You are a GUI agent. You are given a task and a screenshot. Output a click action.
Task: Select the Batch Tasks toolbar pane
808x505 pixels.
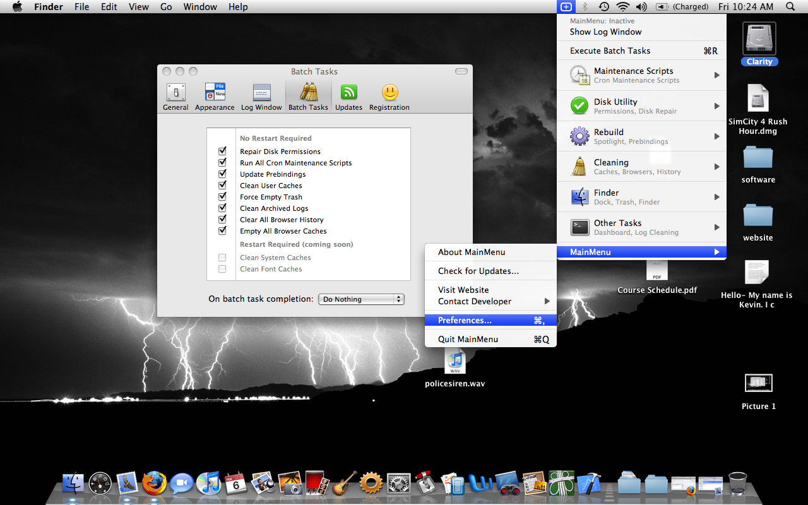[308, 97]
